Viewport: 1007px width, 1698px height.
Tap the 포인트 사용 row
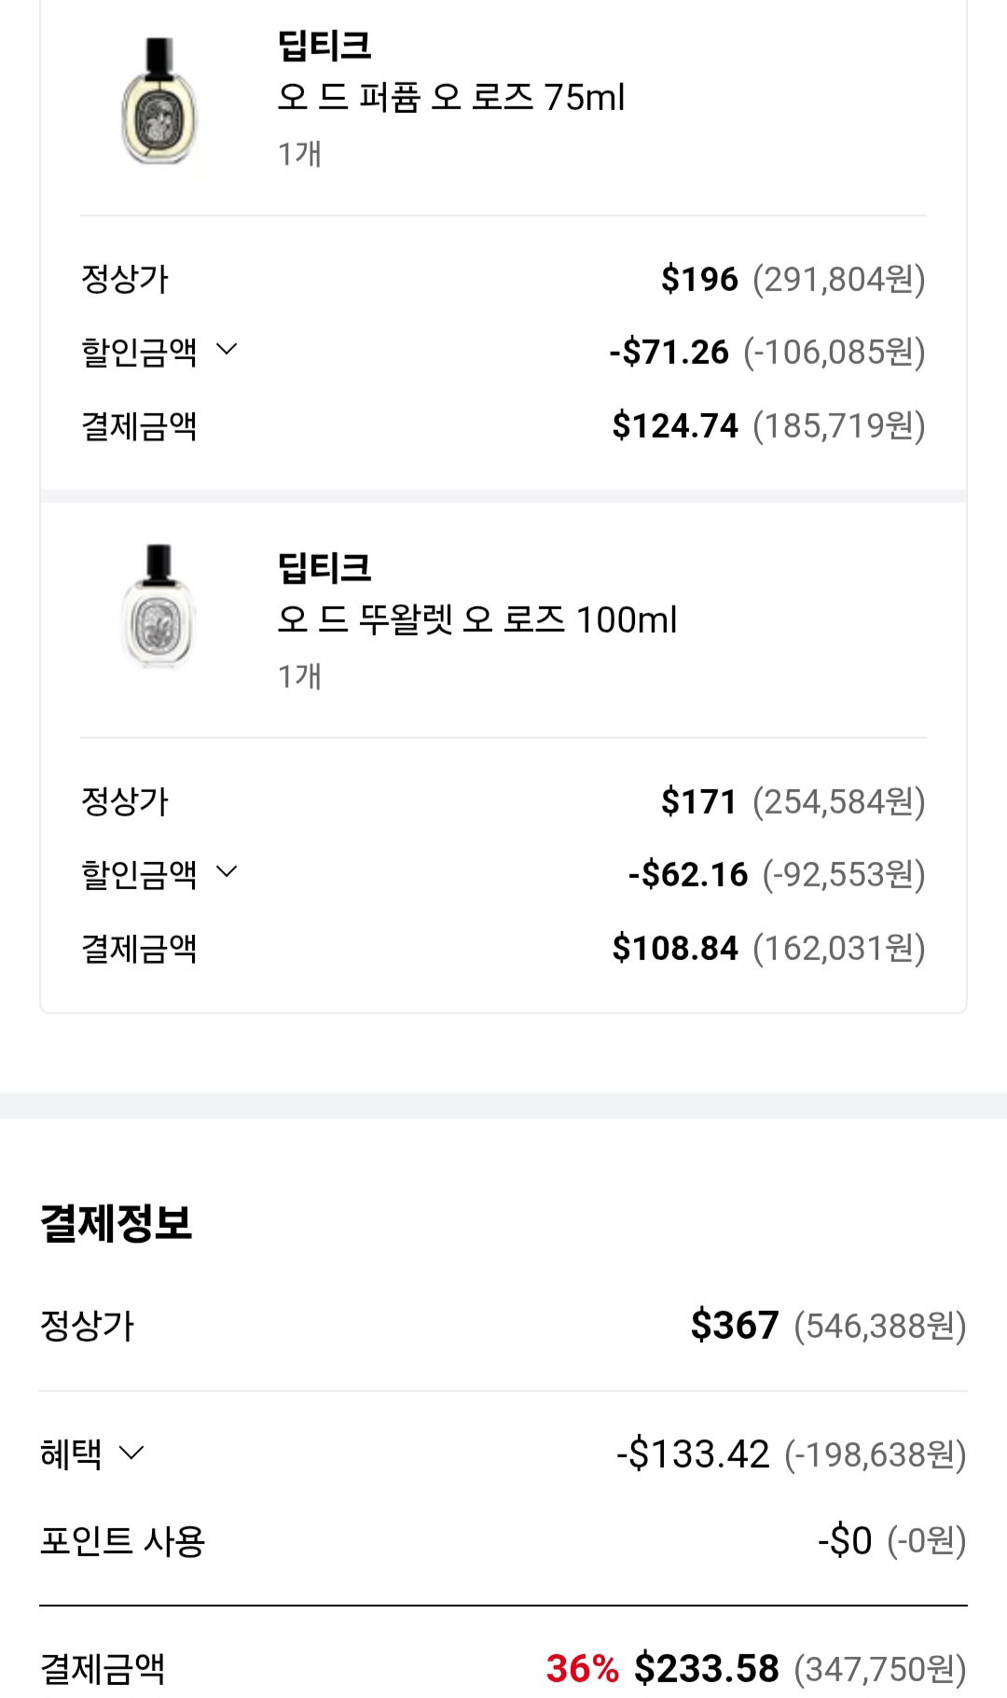point(504,1540)
